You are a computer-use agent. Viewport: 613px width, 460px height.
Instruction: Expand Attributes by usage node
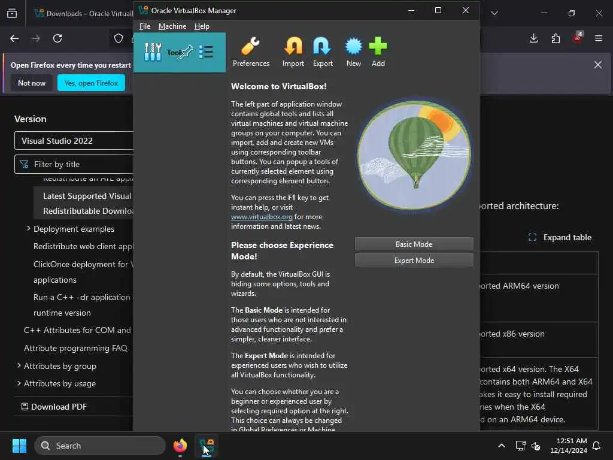pos(19,383)
